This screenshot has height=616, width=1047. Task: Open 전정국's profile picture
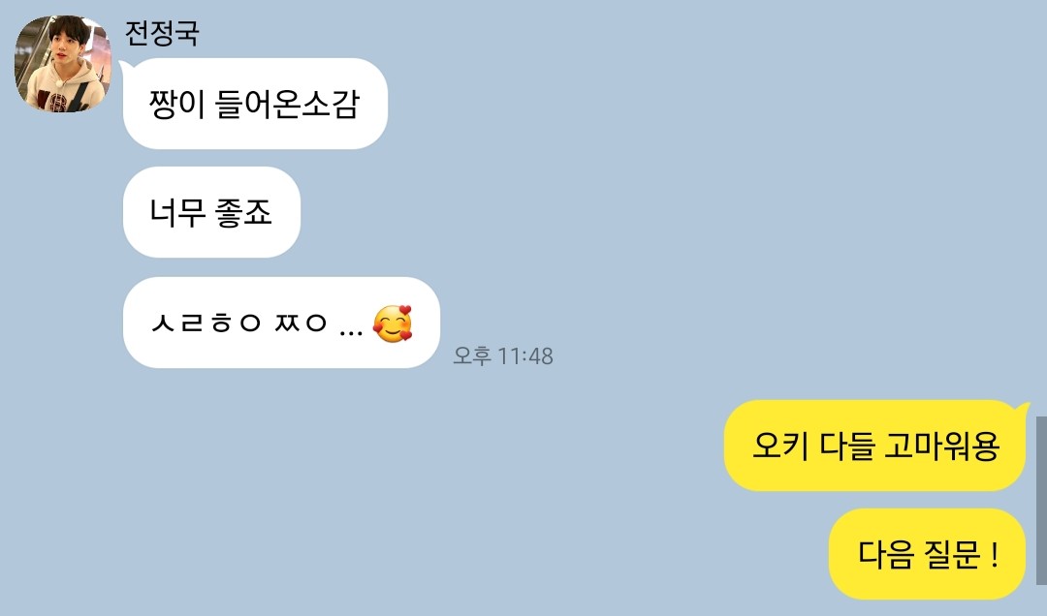(x=63, y=63)
